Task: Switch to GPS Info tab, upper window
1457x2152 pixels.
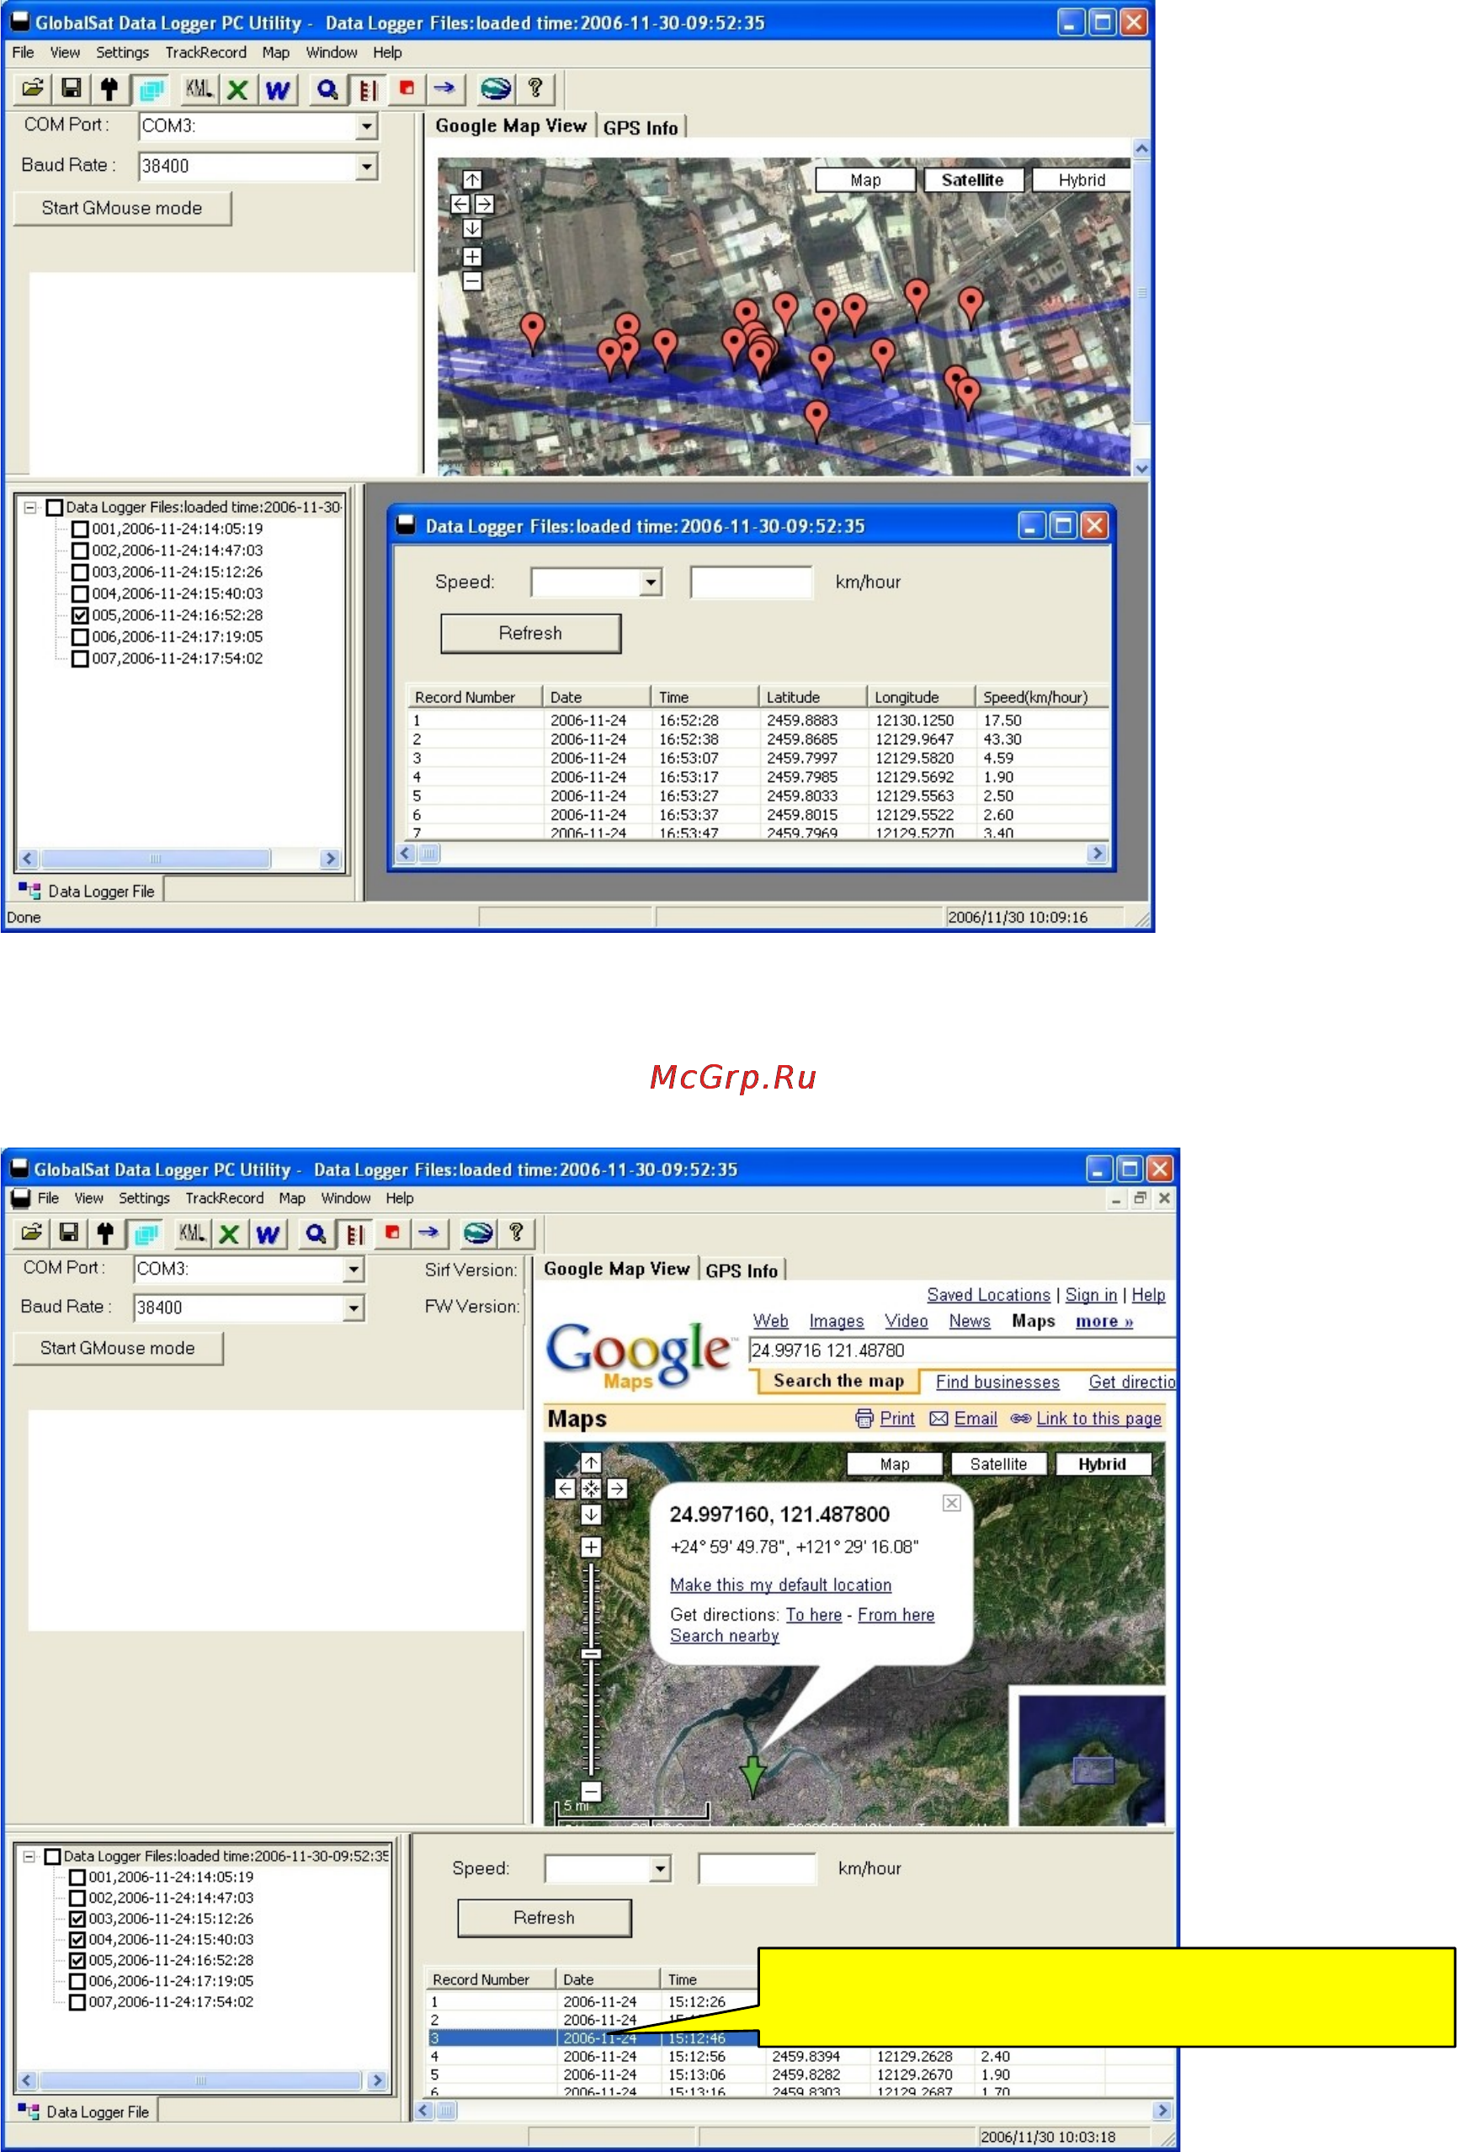Action: coord(641,128)
